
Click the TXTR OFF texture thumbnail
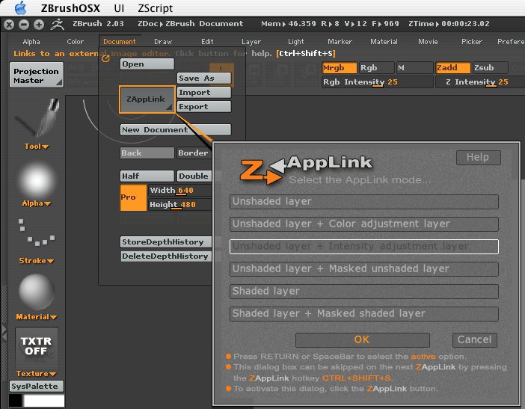pyautogui.click(x=36, y=348)
